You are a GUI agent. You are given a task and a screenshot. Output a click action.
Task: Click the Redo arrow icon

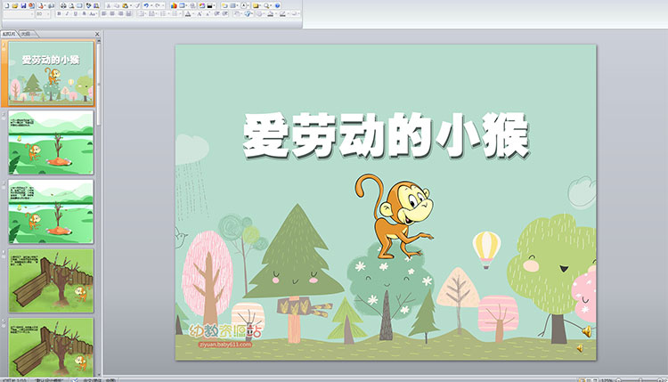click(158, 5)
